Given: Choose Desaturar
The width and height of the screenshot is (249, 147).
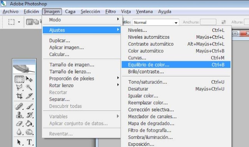Looking at the screenshot, I should tap(176, 89).
